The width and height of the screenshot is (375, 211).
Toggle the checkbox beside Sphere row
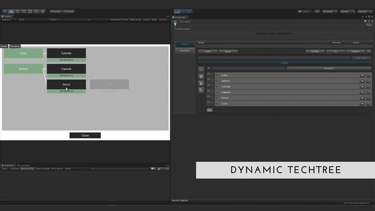209,80
